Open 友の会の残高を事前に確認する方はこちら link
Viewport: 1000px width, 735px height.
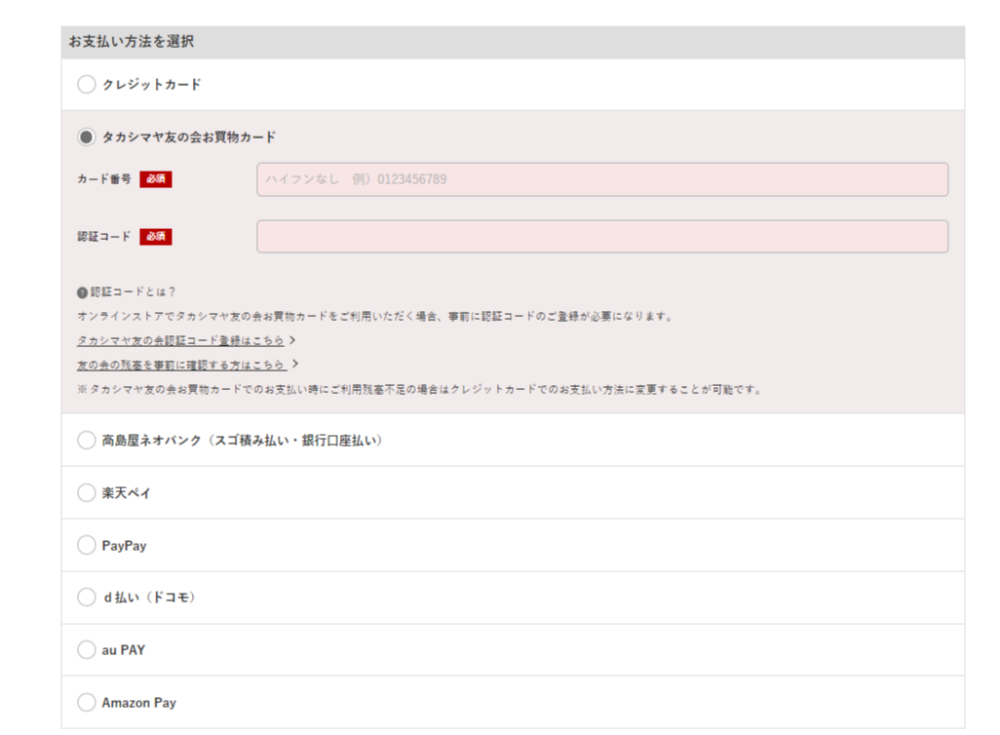tap(181, 365)
